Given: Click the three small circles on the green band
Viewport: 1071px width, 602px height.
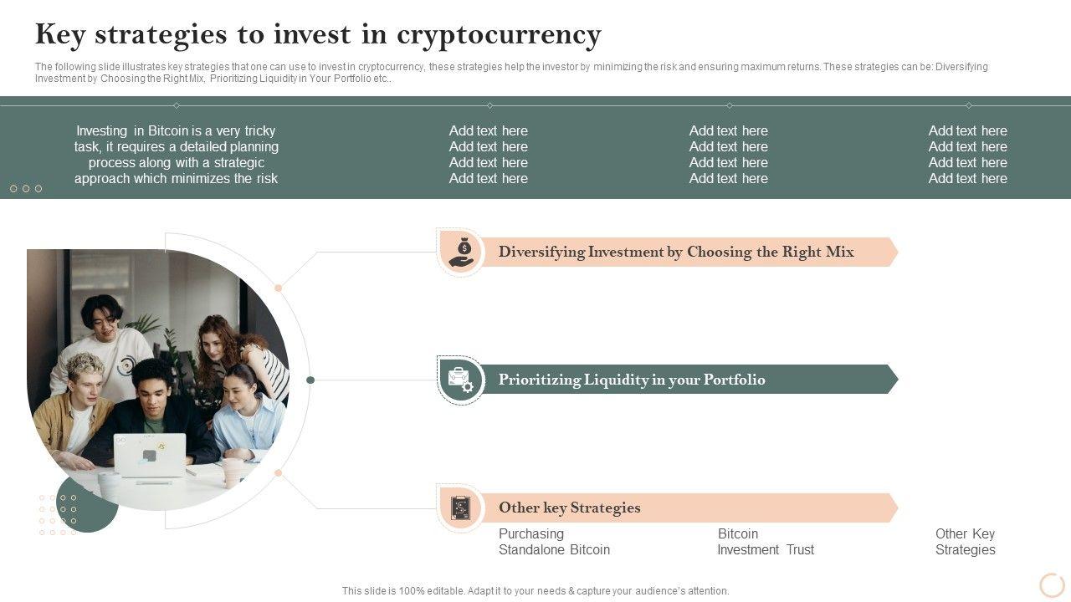Looking at the screenshot, I should pyautogui.click(x=26, y=189).
